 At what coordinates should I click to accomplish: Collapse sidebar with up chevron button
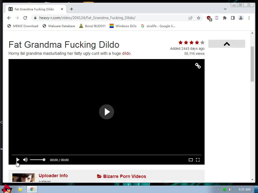(x=227, y=44)
